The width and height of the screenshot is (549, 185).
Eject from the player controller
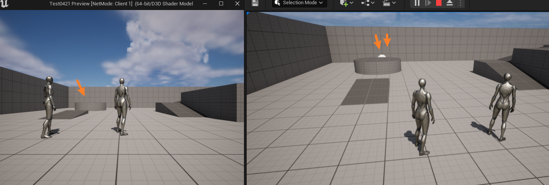(450, 3)
